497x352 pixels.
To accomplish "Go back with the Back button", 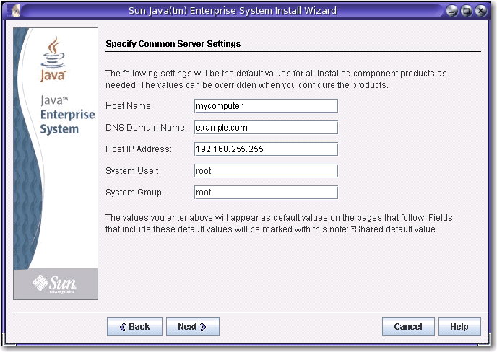I will click(134, 327).
